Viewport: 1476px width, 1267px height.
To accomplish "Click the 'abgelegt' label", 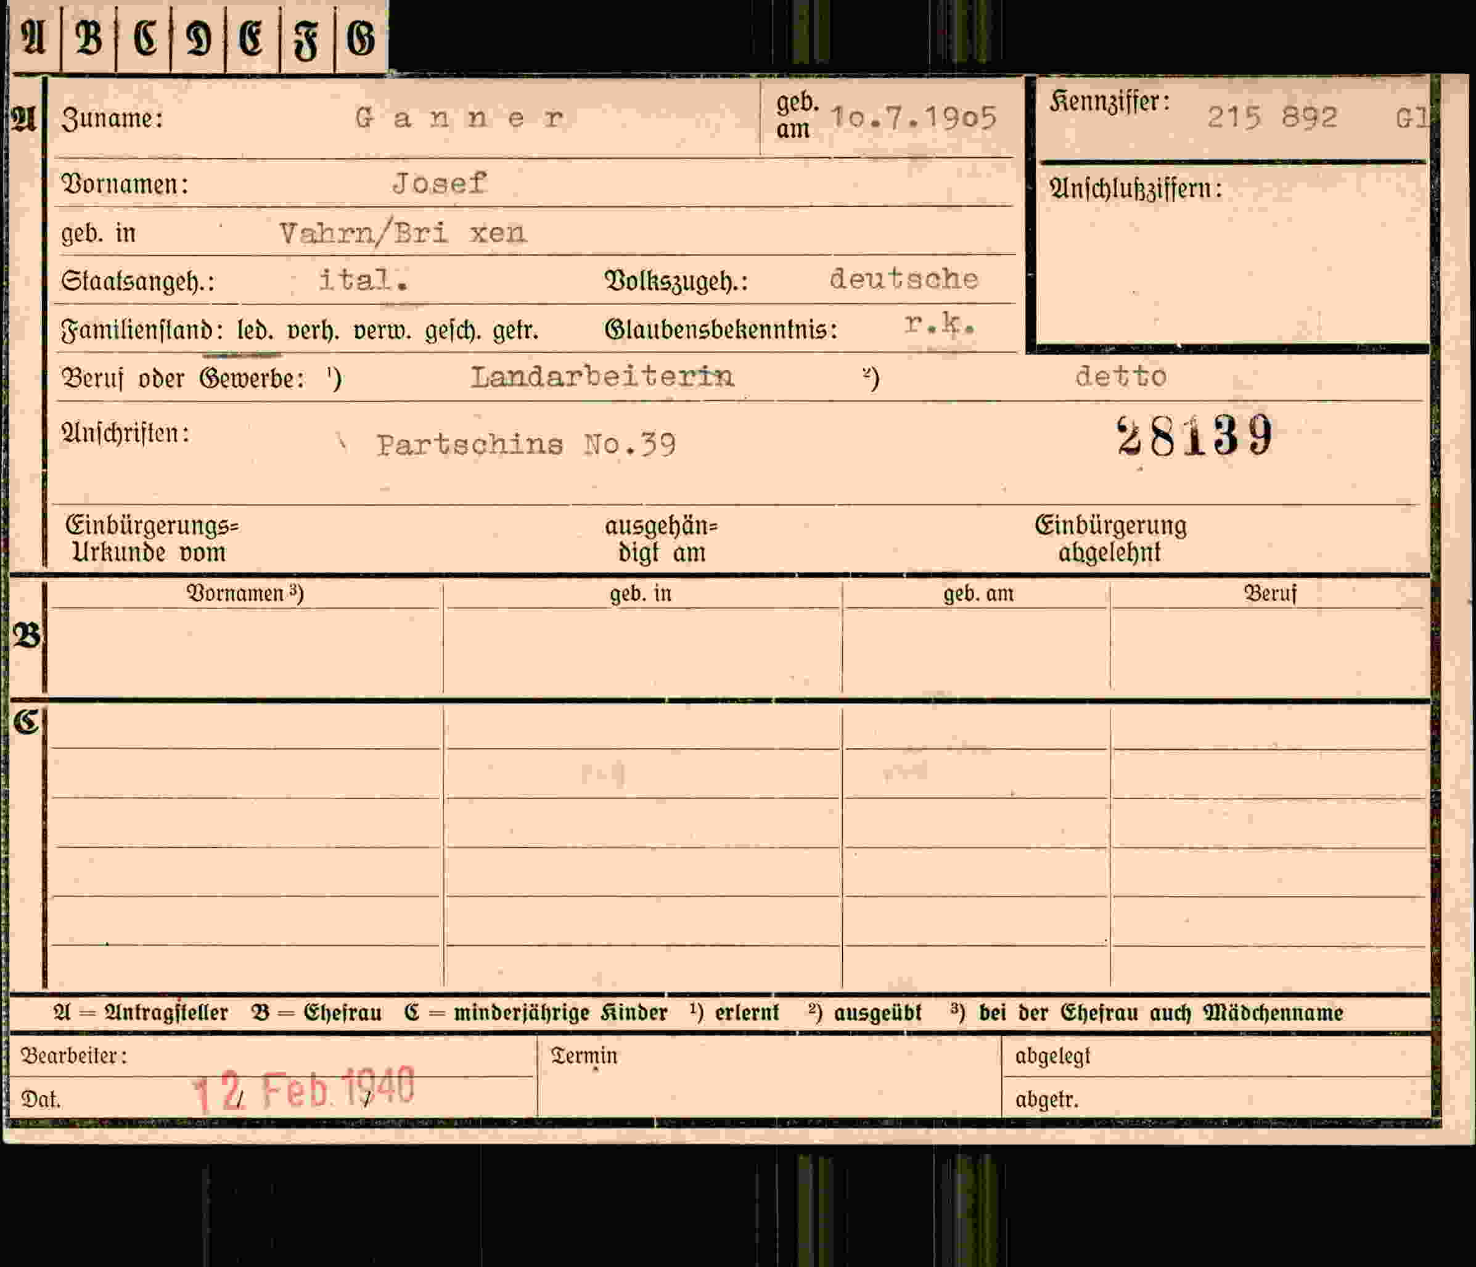I will [1053, 1056].
